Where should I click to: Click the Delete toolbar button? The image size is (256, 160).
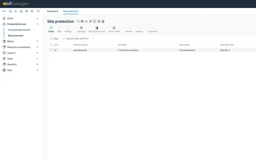pyautogui.click(x=68, y=29)
